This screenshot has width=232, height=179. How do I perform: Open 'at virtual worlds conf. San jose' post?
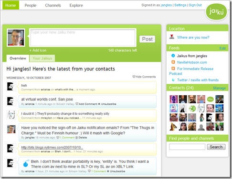click(x=47, y=99)
